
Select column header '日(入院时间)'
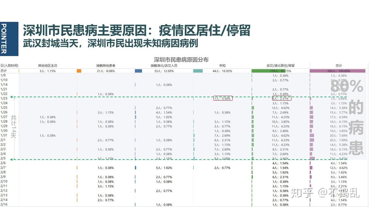coord(9,66)
